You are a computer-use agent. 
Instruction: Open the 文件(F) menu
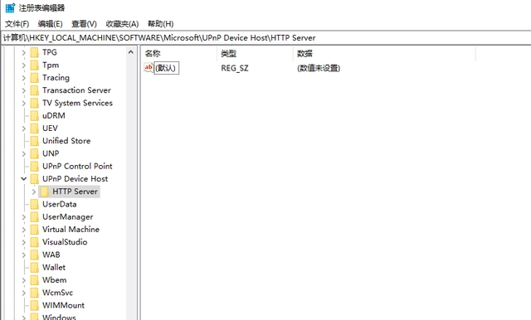click(x=17, y=24)
